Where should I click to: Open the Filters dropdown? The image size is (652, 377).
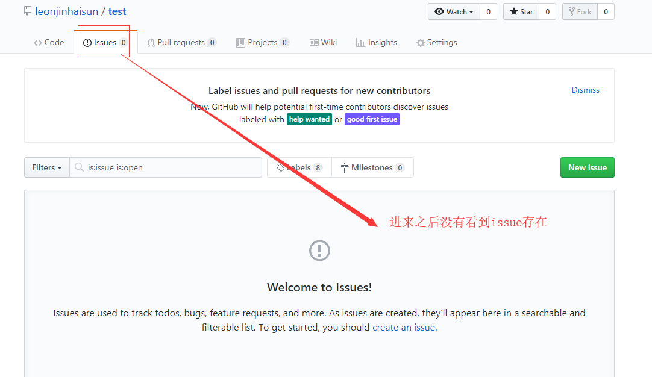(x=47, y=167)
